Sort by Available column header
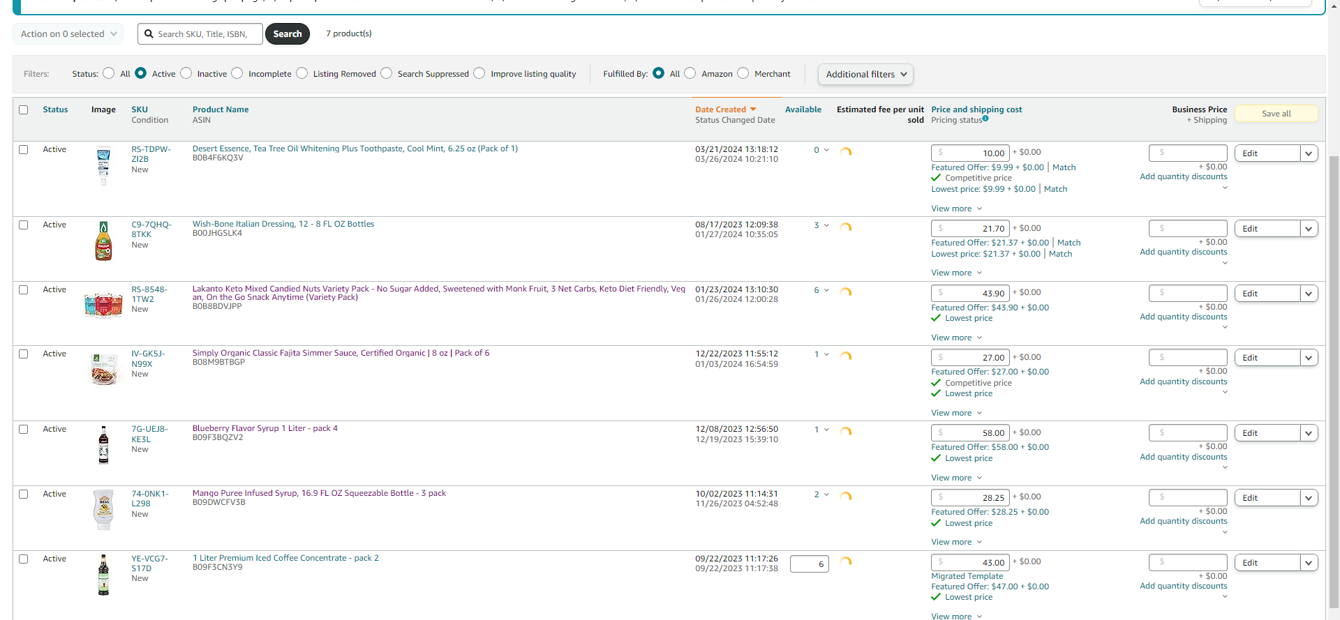The width and height of the screenshot is (1340, 620). tap(803, 109)
